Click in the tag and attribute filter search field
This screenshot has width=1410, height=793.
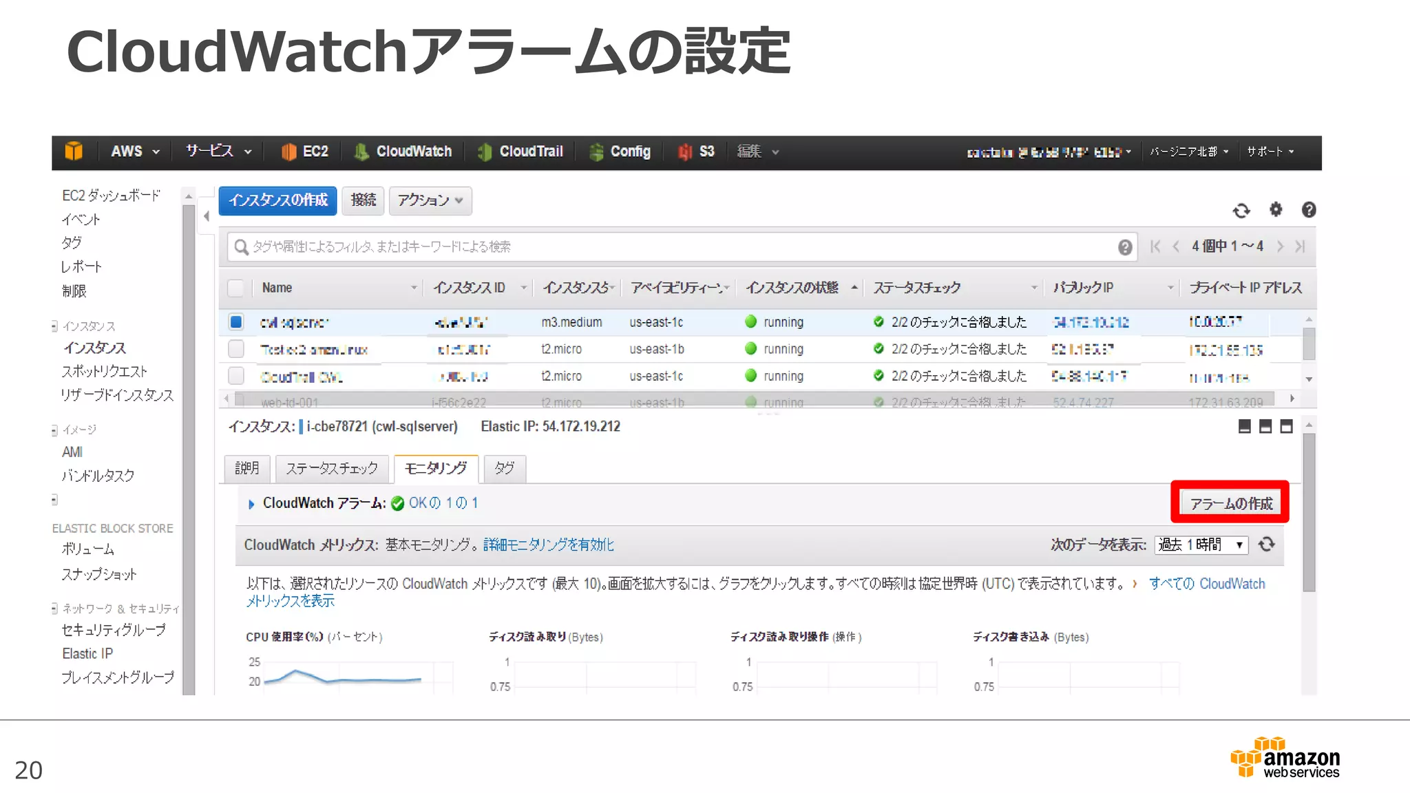click(682, 247)
